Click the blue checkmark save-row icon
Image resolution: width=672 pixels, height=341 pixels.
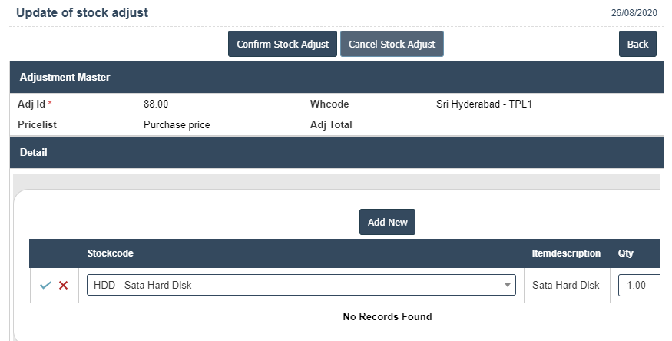pos(45,286)
